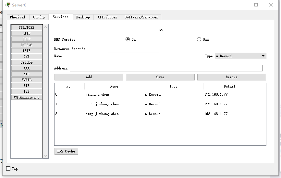The image size is (281, 178).
Task: Select the SYSLOG service
Action: point(27,62)
